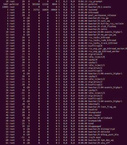Viewport: 127px width, 145px height.
Task: Select the migration/0 process entry
Action: (x=63, y=54)
